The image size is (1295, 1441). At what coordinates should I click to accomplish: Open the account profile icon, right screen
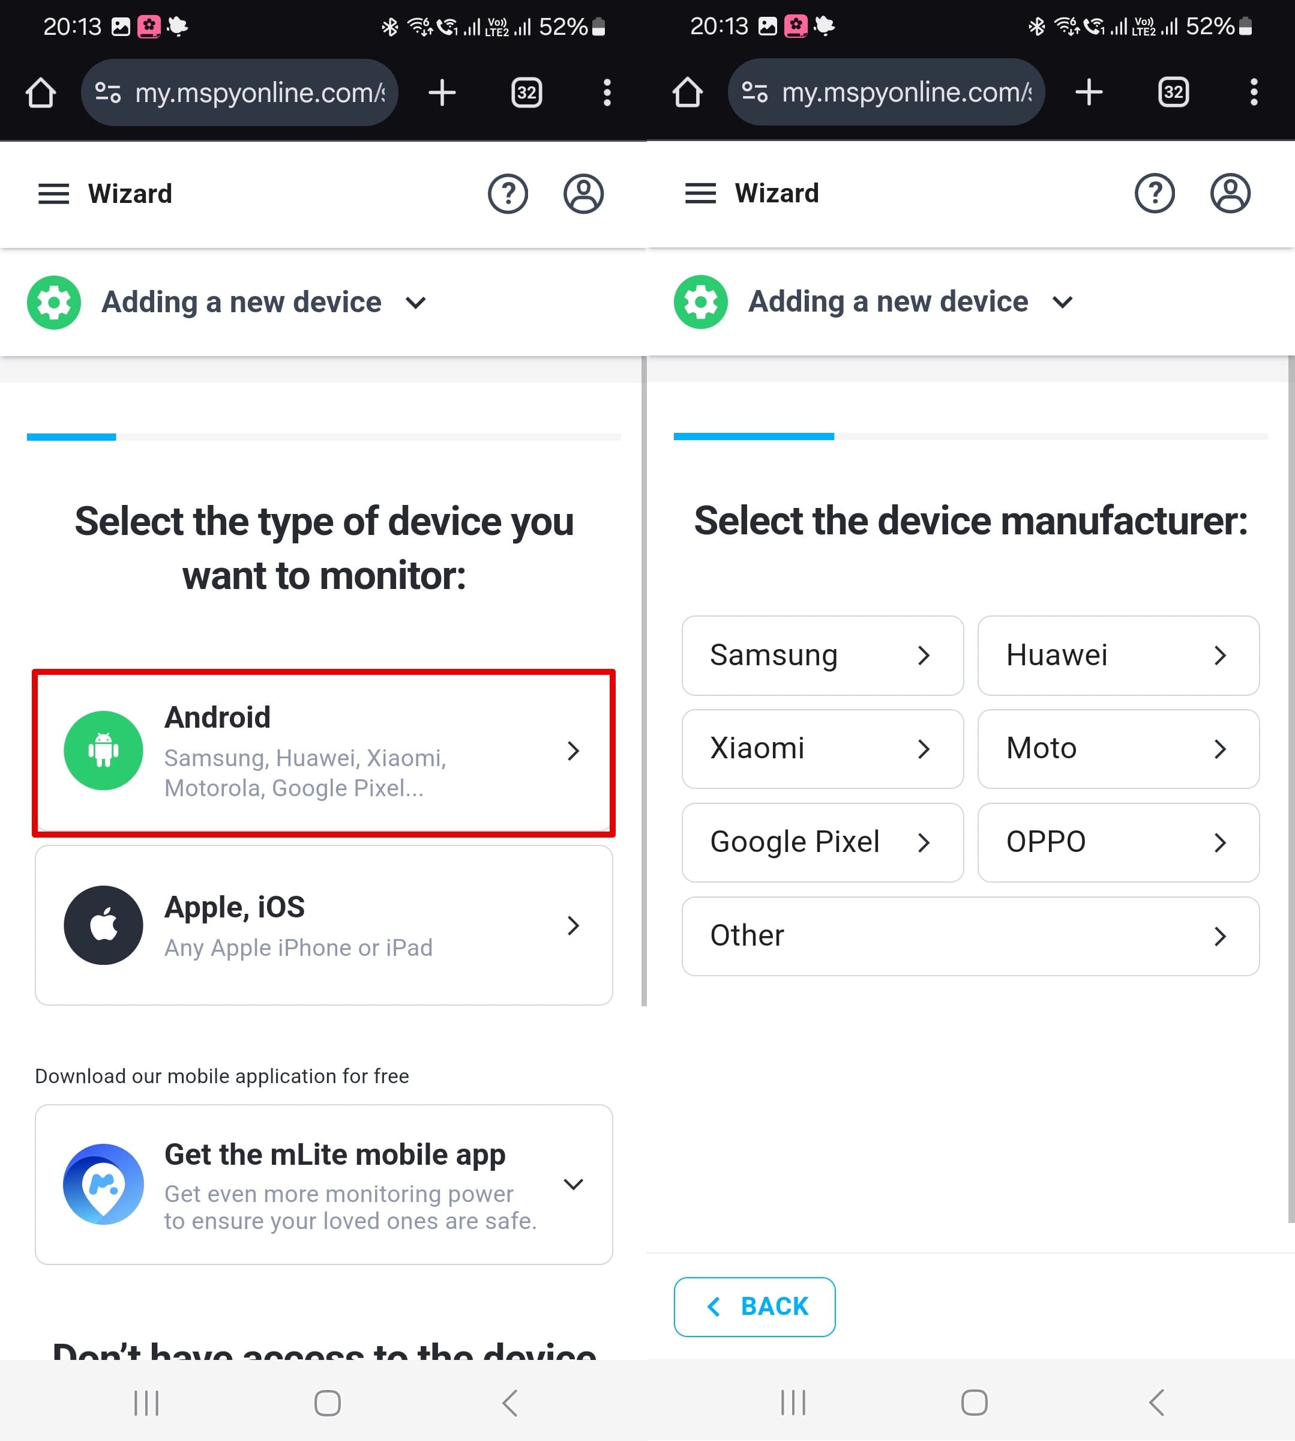click(x=1230, y=193)
